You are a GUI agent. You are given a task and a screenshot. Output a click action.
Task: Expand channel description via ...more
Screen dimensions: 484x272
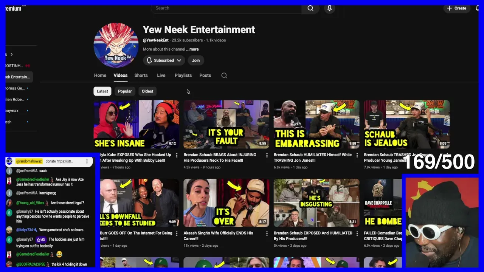192,49
